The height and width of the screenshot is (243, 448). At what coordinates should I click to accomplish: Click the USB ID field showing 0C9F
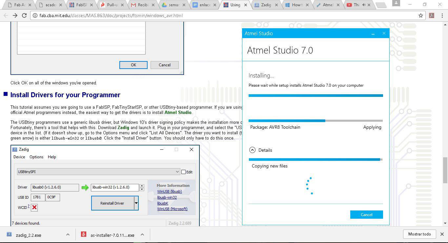click(53, 197)
